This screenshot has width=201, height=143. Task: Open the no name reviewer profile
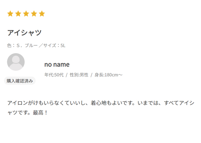[x=57, y=64]
